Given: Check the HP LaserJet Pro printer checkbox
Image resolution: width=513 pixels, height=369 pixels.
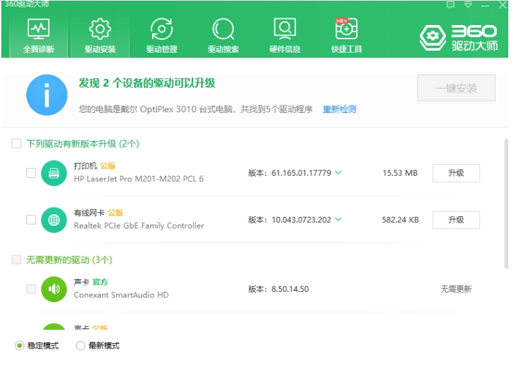Looking at the screenshot, I should tap(31, 173).
